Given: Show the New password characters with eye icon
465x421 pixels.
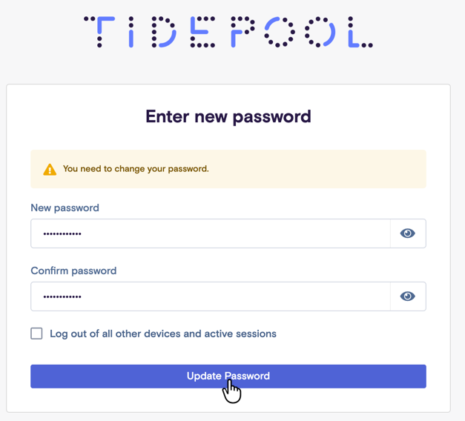Looking at the screenshot, I should [x=408, y=233].
